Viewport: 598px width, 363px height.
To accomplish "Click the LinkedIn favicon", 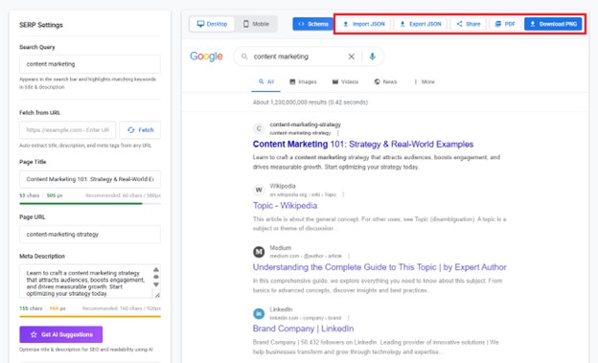I will [x=259, y=313].
